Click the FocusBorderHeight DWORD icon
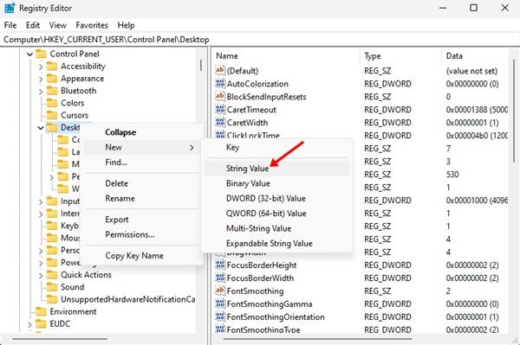 [220, 265]
